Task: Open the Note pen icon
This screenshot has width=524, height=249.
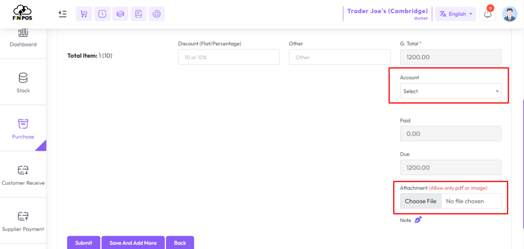Action: [418, 220]
